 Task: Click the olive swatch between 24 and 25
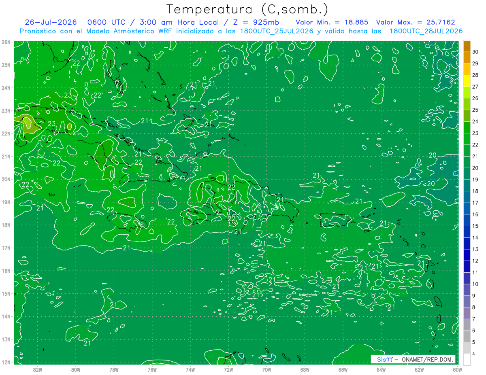[x=467, y=116]
